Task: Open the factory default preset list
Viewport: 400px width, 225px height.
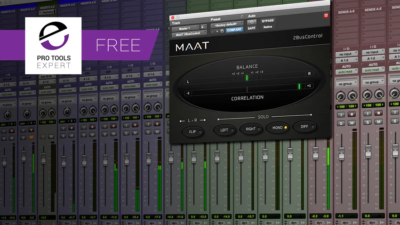Action: point(227,25)
